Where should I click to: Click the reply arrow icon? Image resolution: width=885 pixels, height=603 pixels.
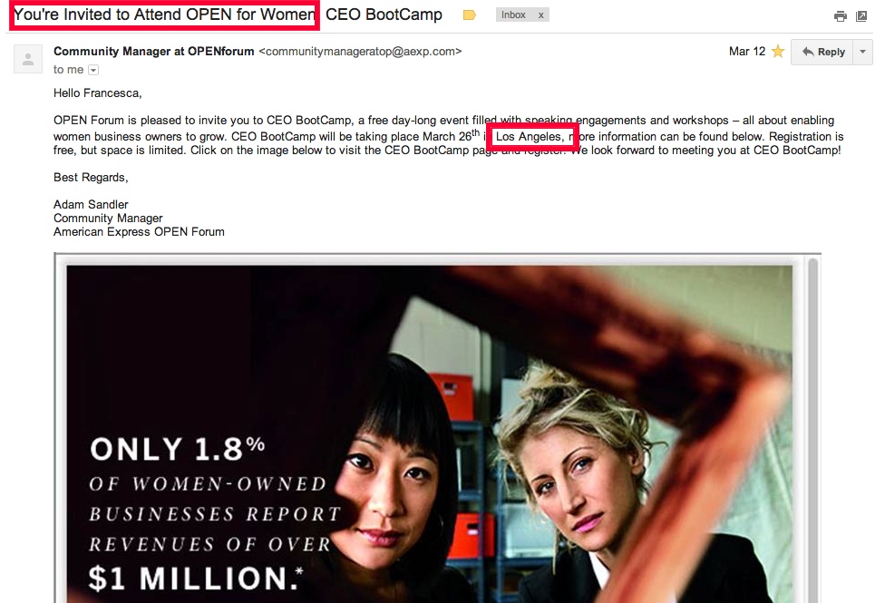(x=808, y=52)
